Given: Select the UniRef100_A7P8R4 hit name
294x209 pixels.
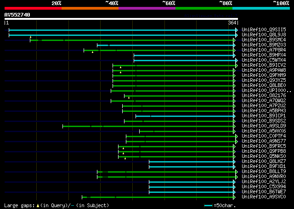Looking at the screenshot, I should click(x=264, y=50).
